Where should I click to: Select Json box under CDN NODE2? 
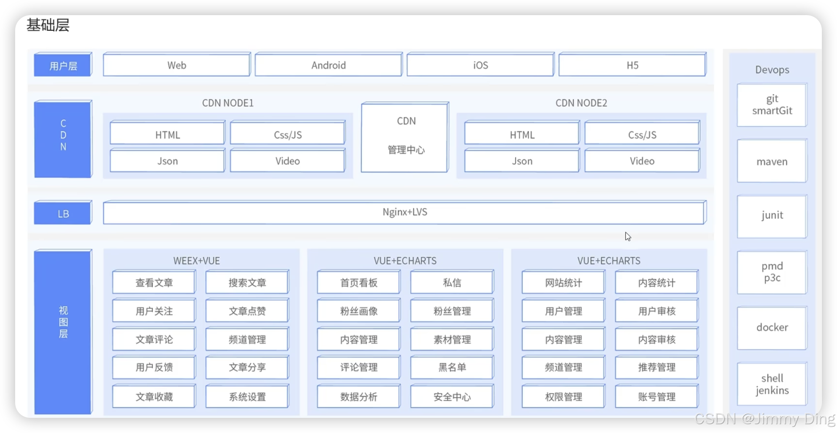(522, 160)
